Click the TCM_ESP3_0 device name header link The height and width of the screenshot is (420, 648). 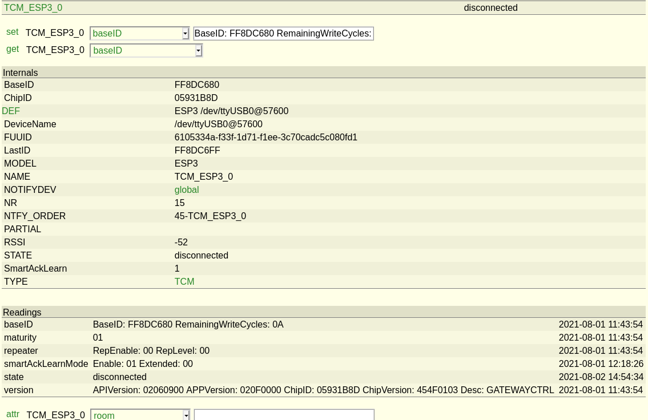[33, 8]
